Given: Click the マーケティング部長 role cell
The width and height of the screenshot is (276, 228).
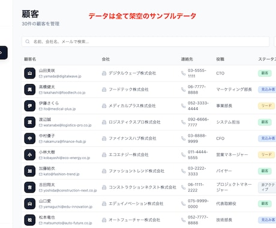Looking at the screenshot, I should coord(234,89).
